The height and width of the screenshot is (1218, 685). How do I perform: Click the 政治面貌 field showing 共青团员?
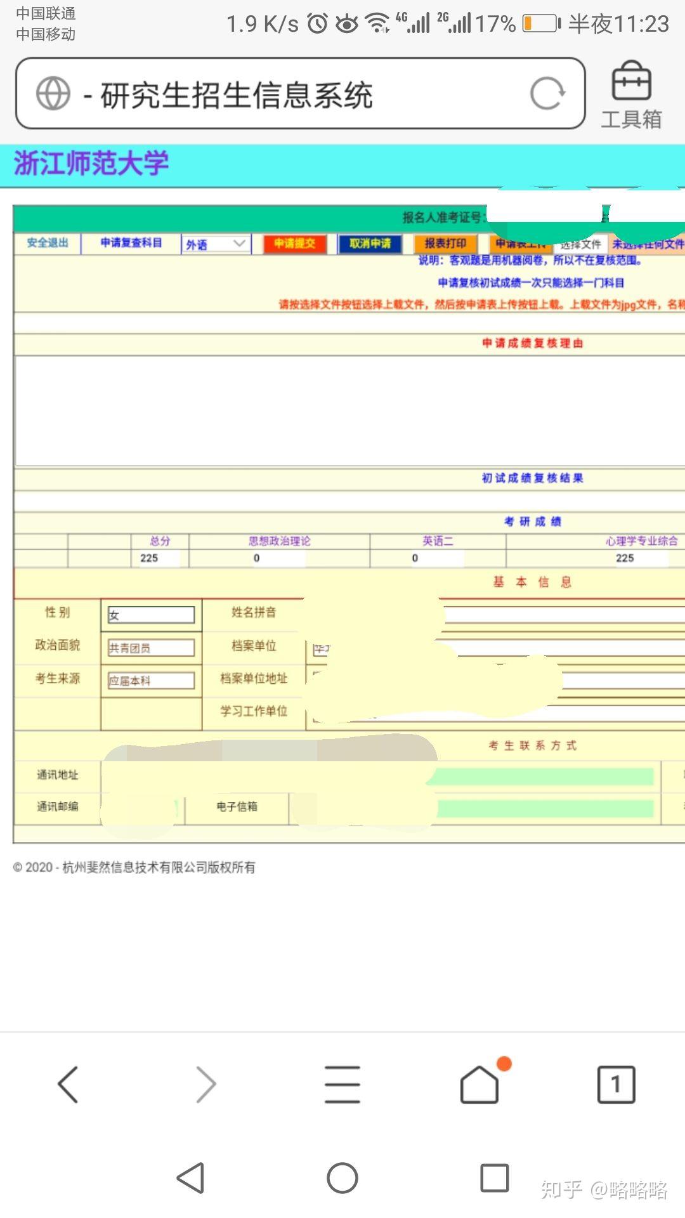point(151,648)
